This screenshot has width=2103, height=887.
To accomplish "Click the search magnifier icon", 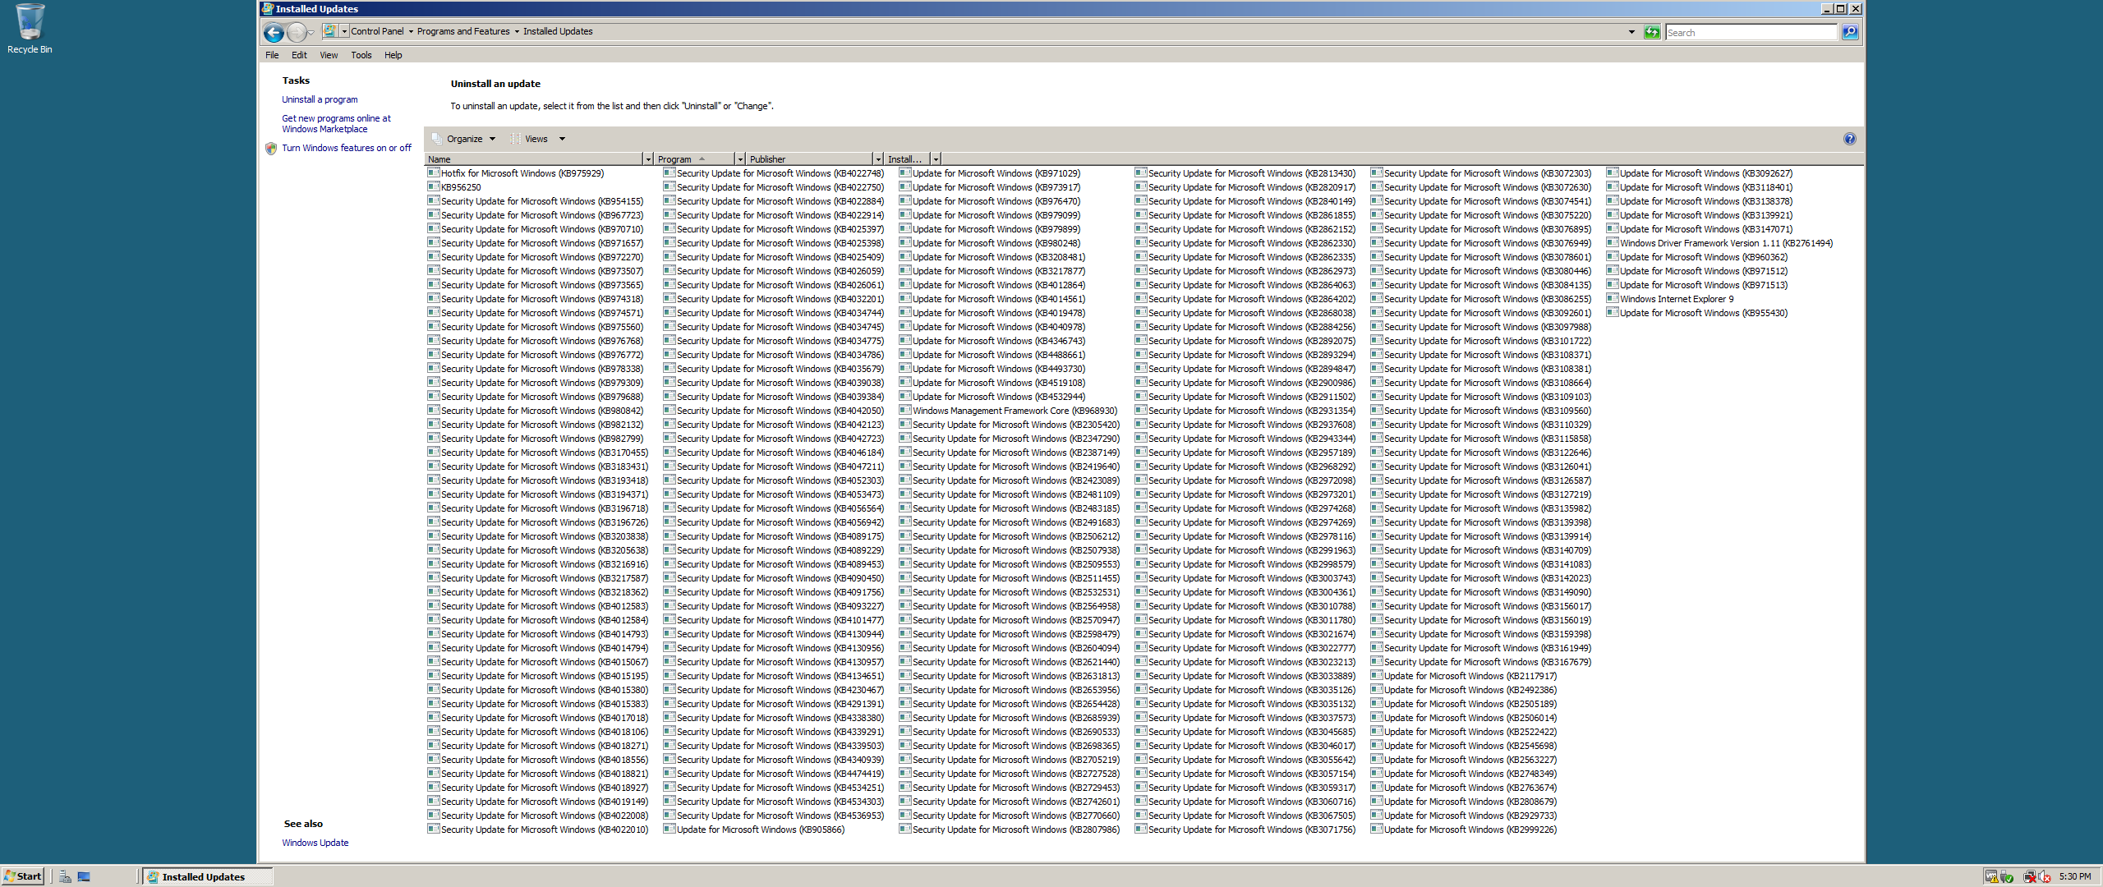I will point(1850,32).
